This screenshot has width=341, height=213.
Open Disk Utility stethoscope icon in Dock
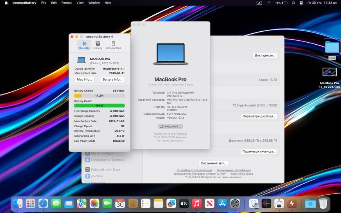[254, 204]
